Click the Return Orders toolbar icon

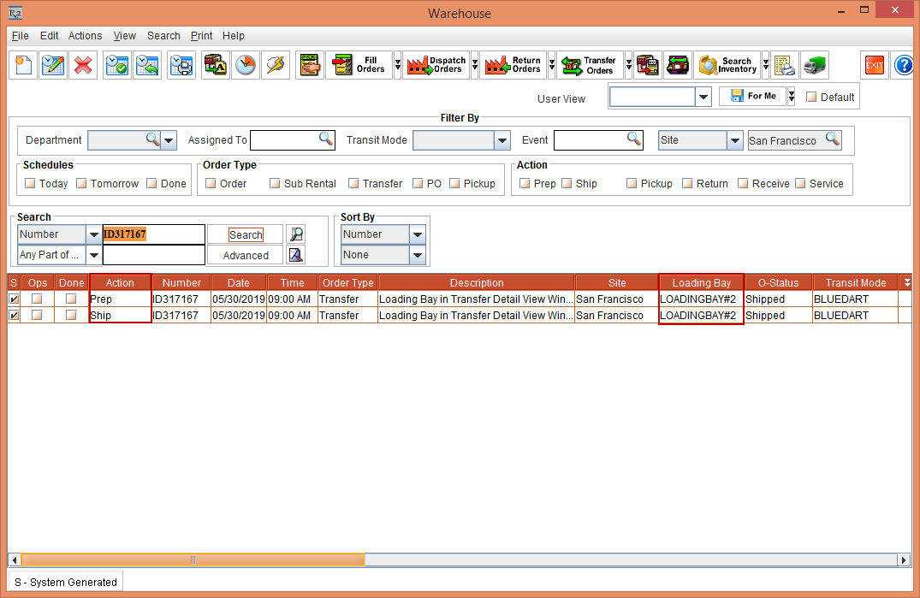click(x=513, y=66)
